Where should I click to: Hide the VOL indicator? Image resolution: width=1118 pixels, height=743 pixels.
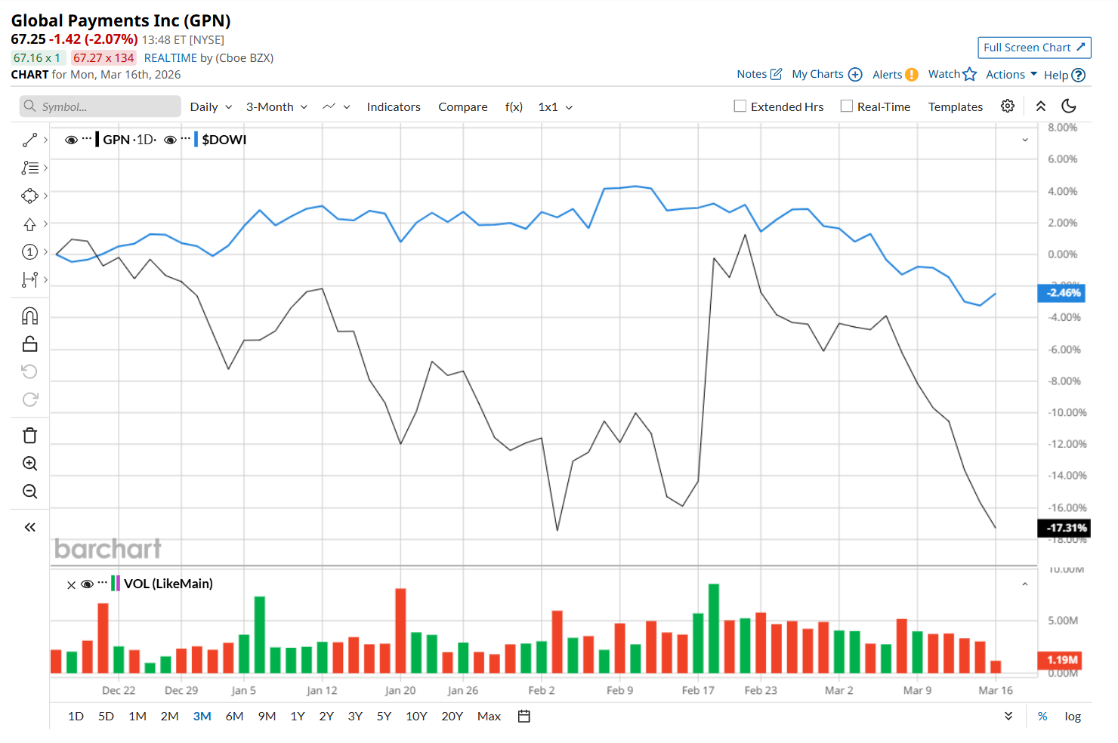click(87, 584)
